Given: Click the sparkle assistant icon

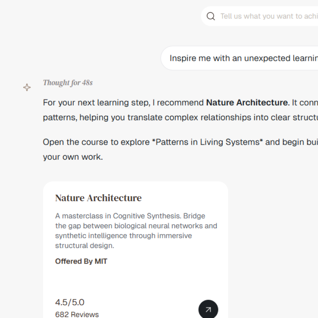Looking at the screenshot, I should (x=27, y=87).
